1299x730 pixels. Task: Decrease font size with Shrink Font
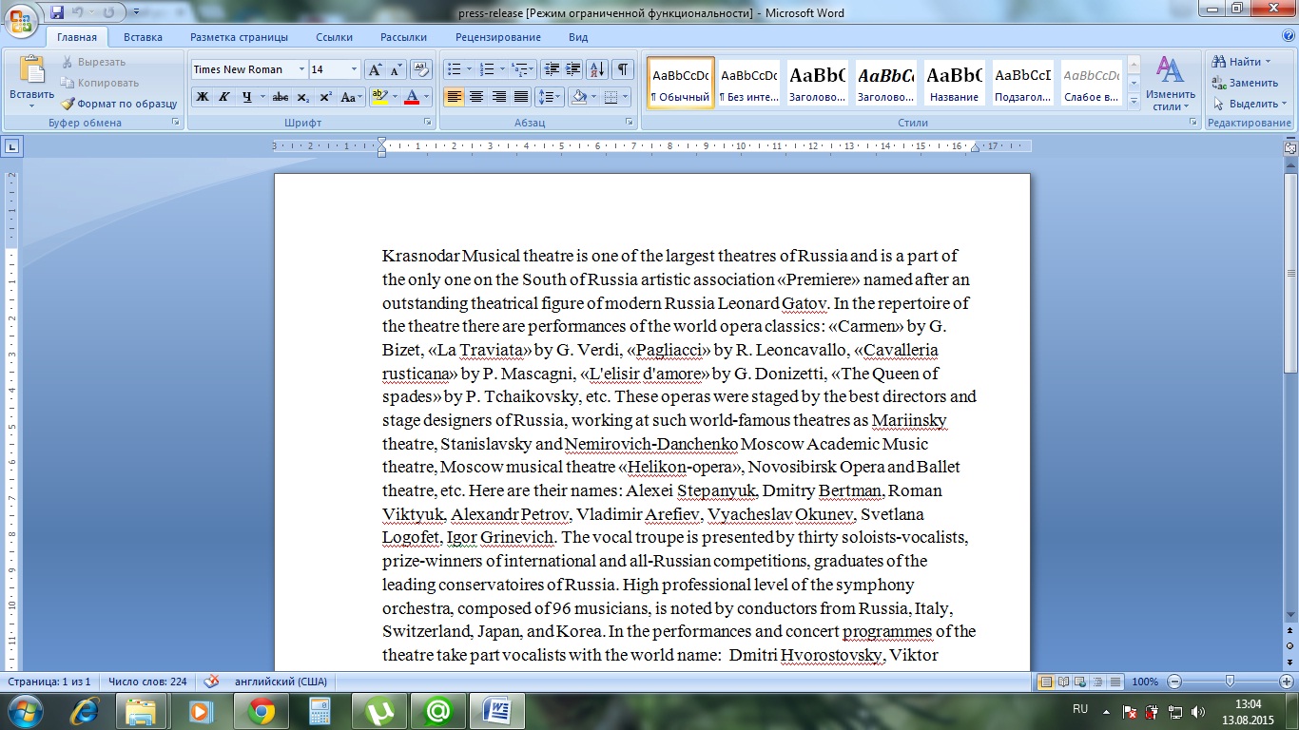(x=396, y=69)
